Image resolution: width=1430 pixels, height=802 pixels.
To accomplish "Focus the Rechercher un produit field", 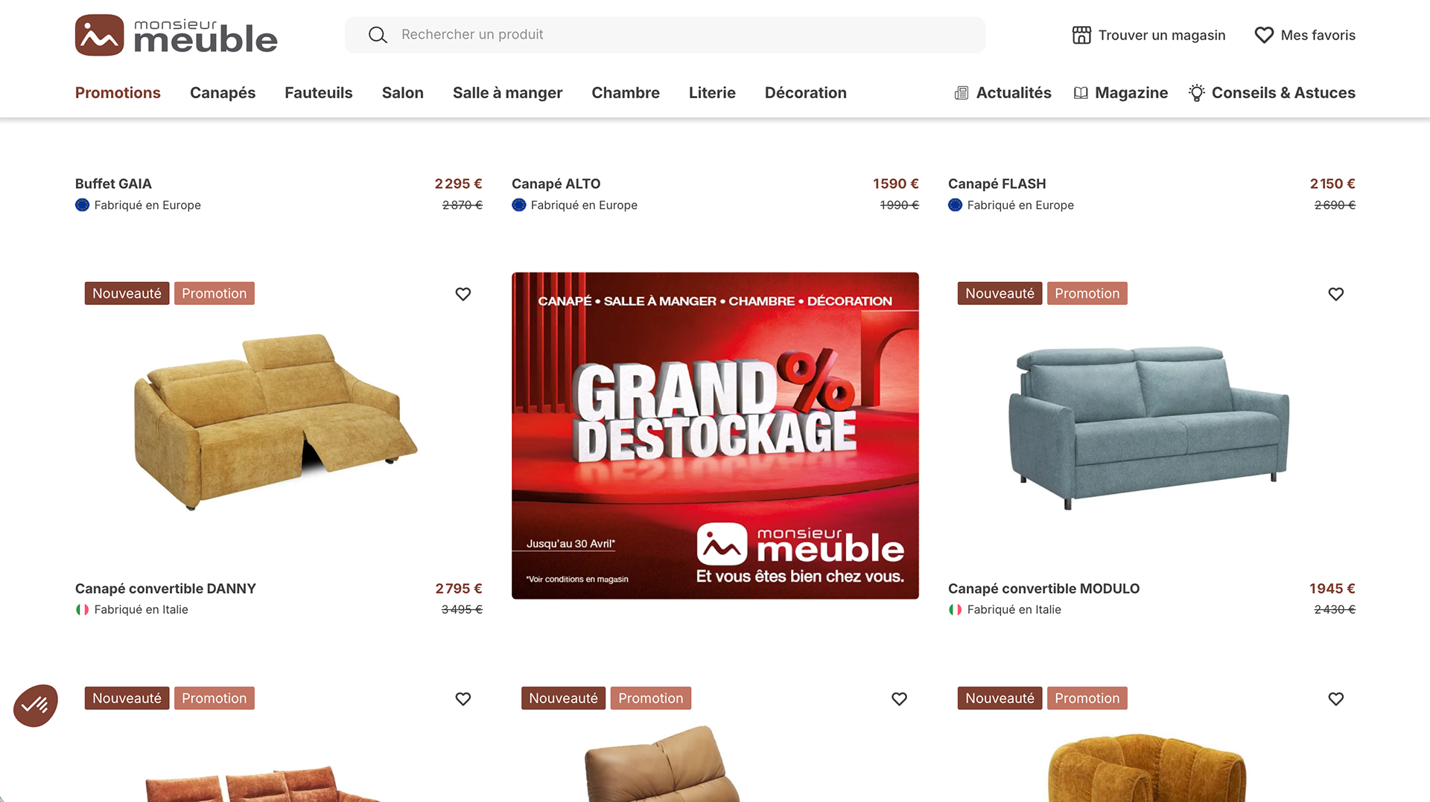I will [x=664, y=35].
